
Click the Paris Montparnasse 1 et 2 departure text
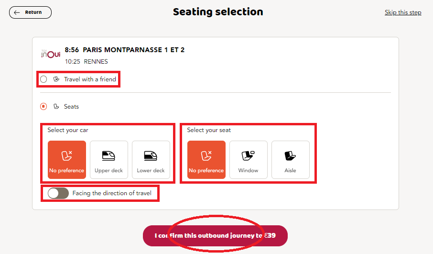(134, 50)
